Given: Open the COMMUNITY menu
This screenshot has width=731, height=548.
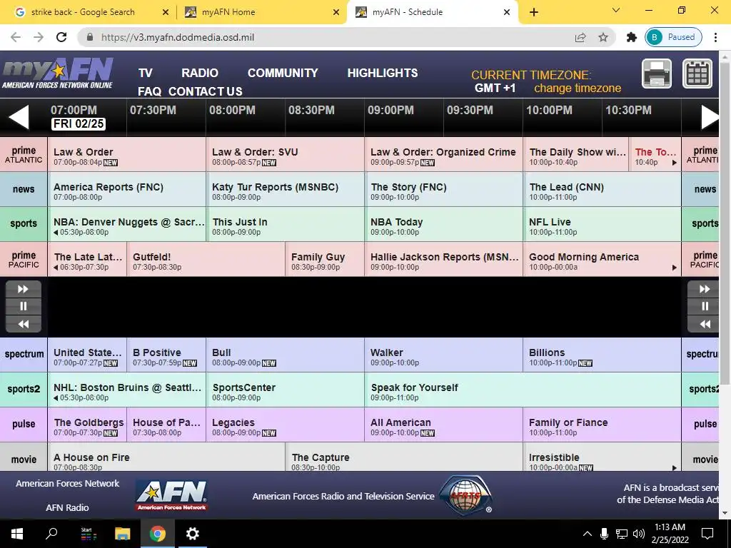Looking at the screenshot, I should tap(283, 73).
